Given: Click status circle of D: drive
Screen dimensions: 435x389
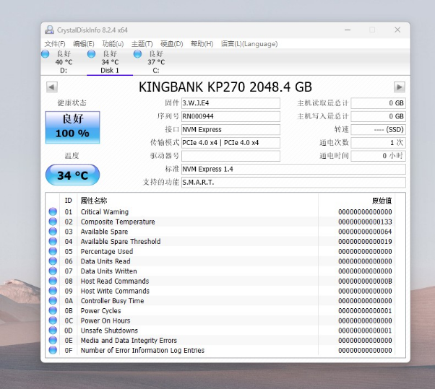Looking at the screenshot, I should point(46,53).
